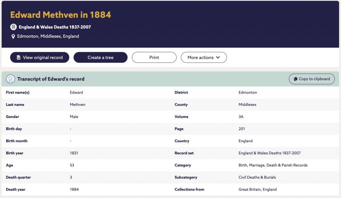This screenshot has width=341, height=198.
Task: Click Edmonton, Middlesex, England location text
Action: (x=48, y=36)
